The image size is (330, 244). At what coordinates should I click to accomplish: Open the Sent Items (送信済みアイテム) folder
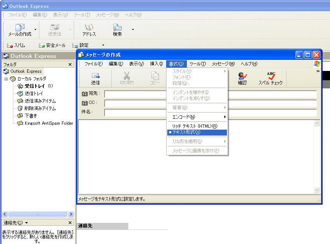36,101
